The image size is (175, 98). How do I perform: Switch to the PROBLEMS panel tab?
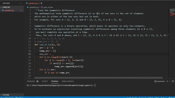pyautogui.click(x=31, y=81)
